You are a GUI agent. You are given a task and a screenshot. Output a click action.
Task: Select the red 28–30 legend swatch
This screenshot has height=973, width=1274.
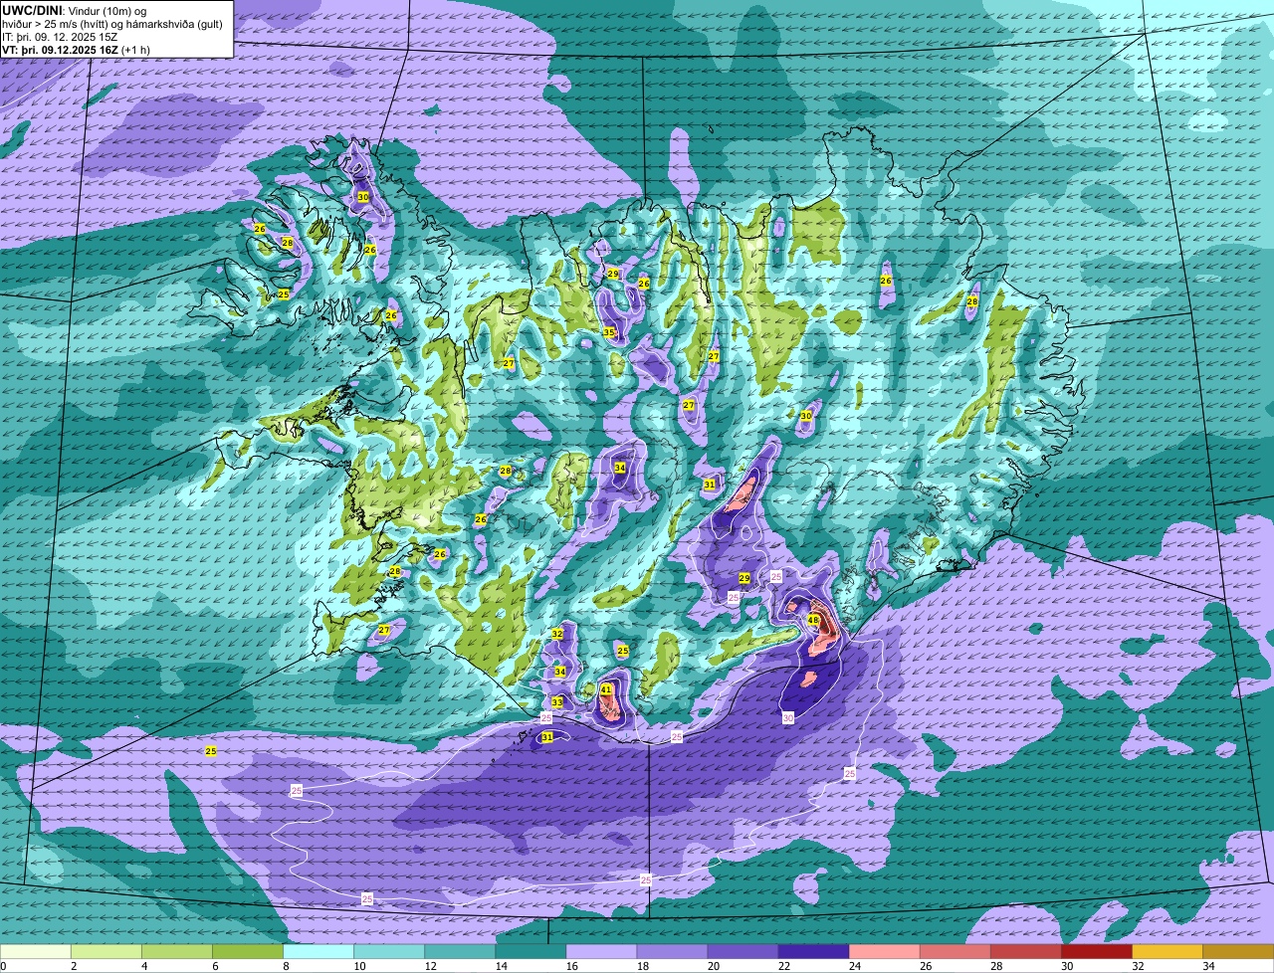click(1025, 952)
